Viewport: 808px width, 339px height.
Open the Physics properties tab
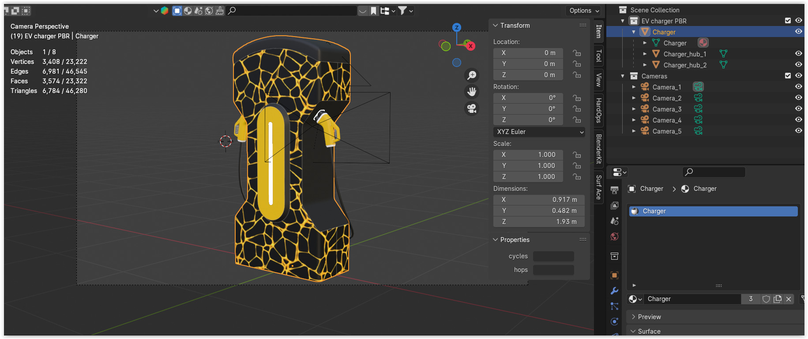tap(614, 322)
